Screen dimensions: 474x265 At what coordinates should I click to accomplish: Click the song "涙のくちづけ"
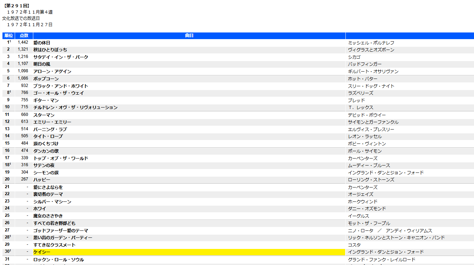(46, 144)
